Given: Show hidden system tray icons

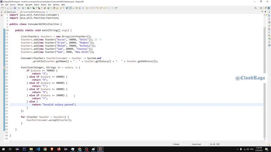Looking at the screenshot, I should 237,149.
